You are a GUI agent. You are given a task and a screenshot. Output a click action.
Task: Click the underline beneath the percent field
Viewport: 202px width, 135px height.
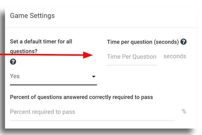(x=92, y=120)
